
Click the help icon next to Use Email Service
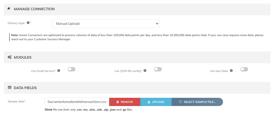click(59, 71)
